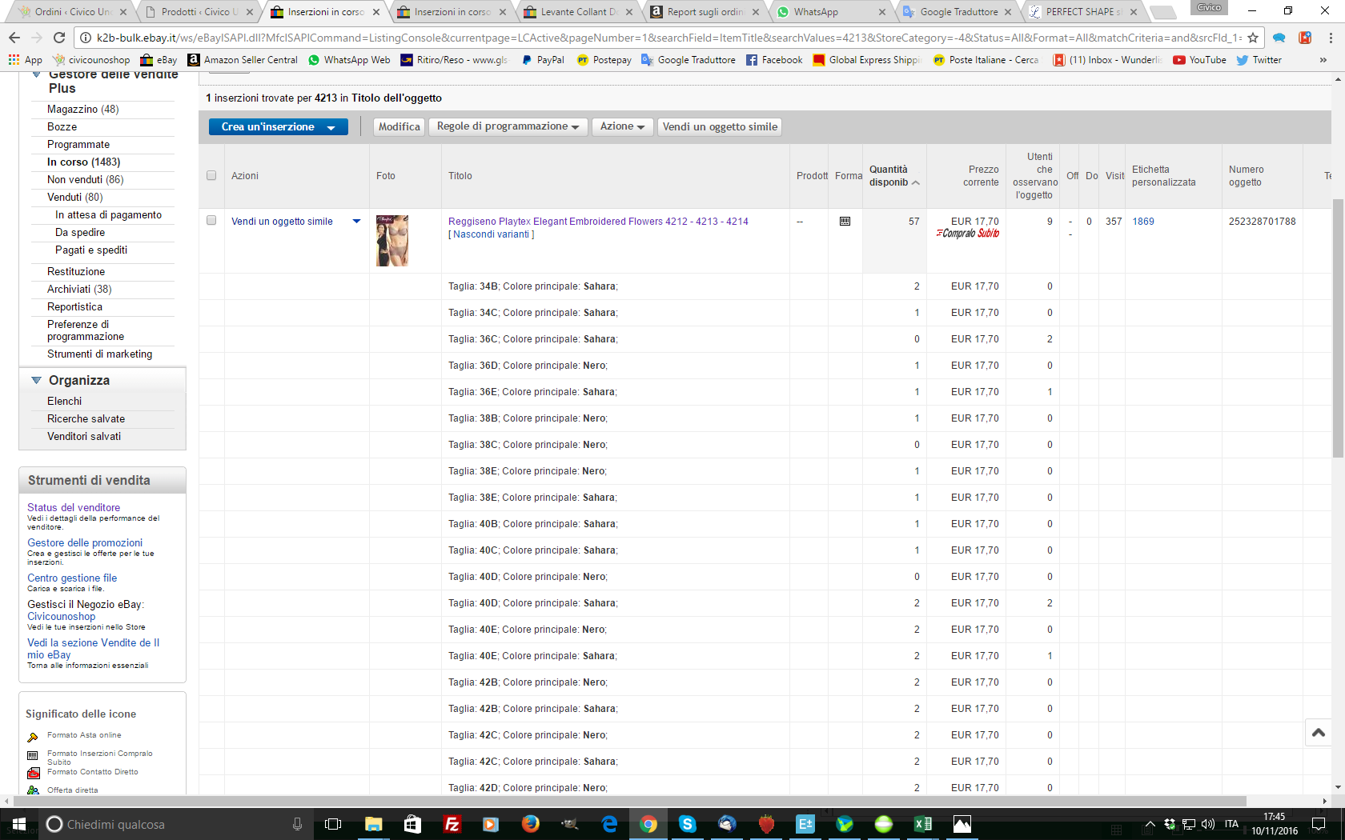1345x840 pixels.
Task: Go back using the browser back arrow
Action: click(14, 38)
